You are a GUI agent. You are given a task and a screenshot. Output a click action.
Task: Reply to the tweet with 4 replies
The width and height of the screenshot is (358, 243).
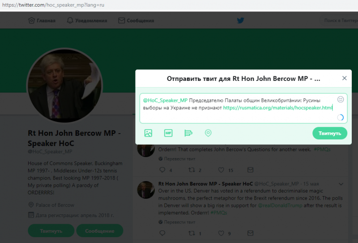point(162,170)
